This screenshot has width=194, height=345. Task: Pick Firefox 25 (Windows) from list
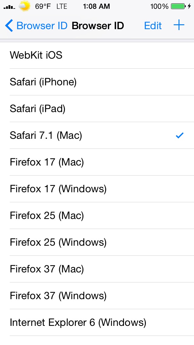(97, 242)
